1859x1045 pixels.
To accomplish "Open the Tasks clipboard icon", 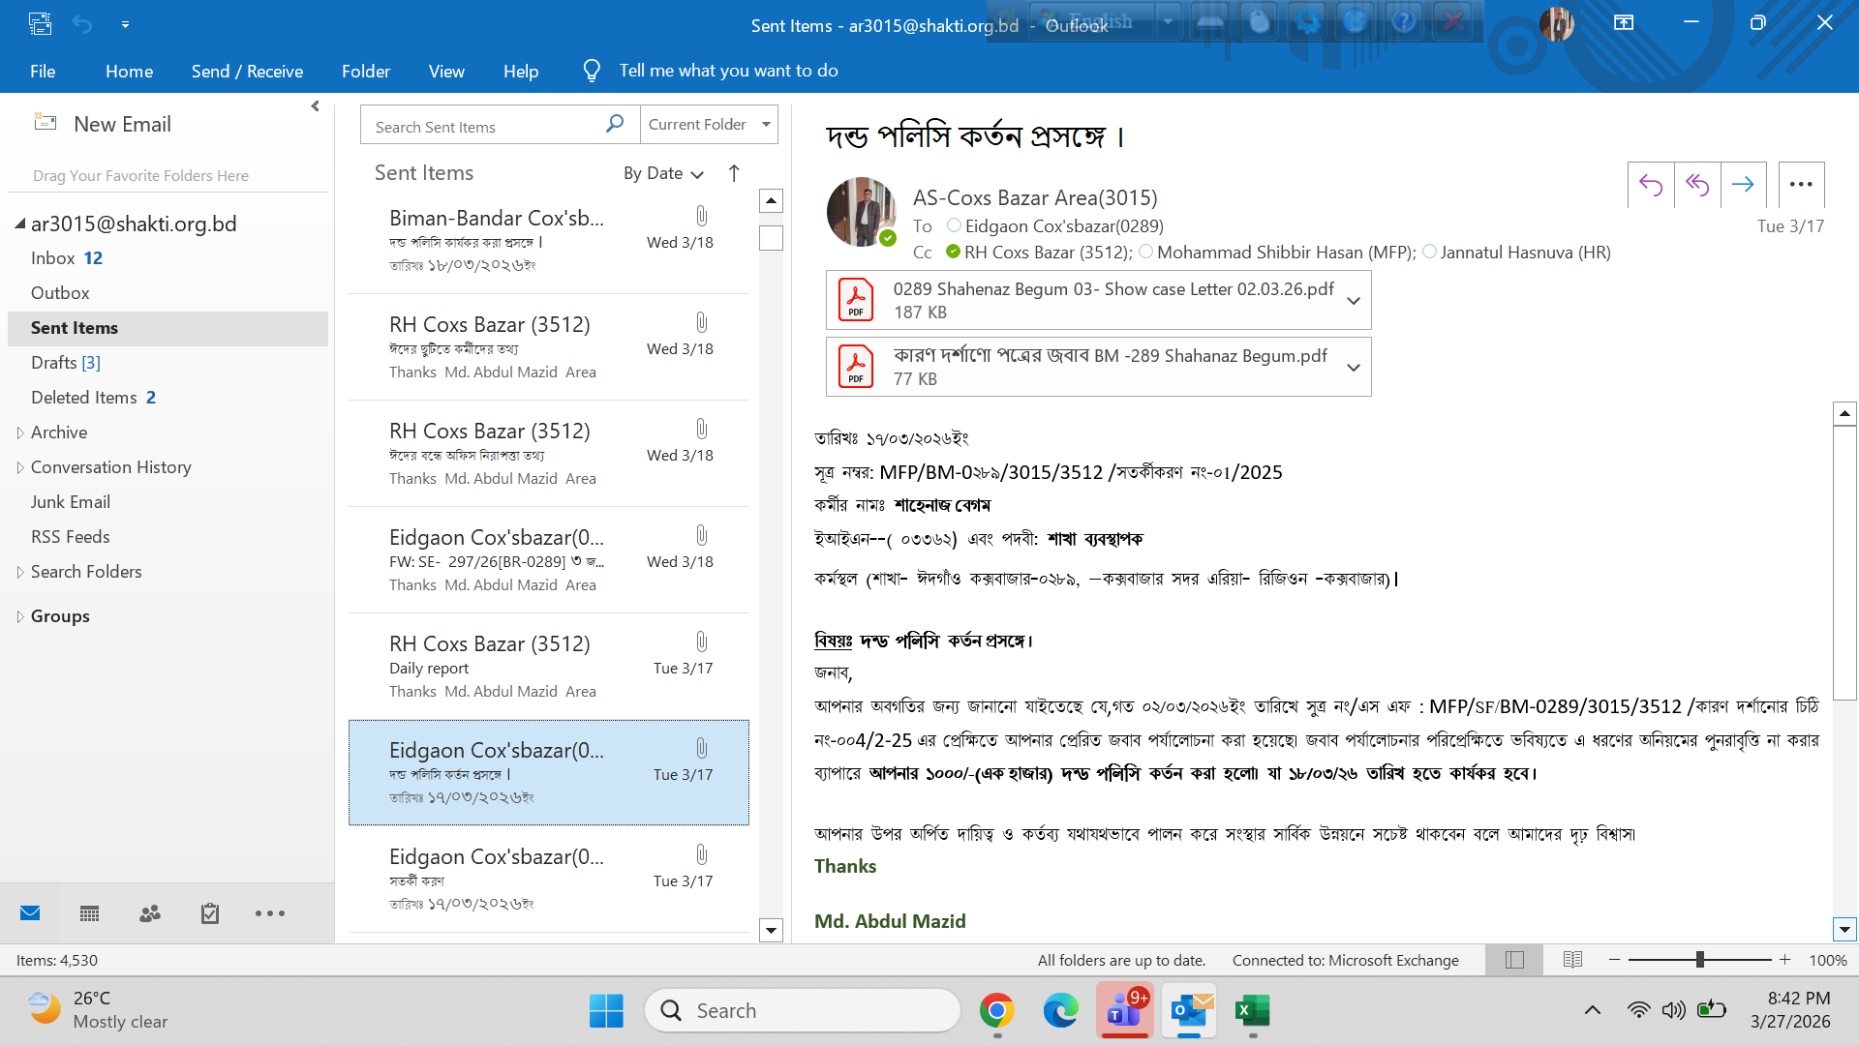I will 210,913.
